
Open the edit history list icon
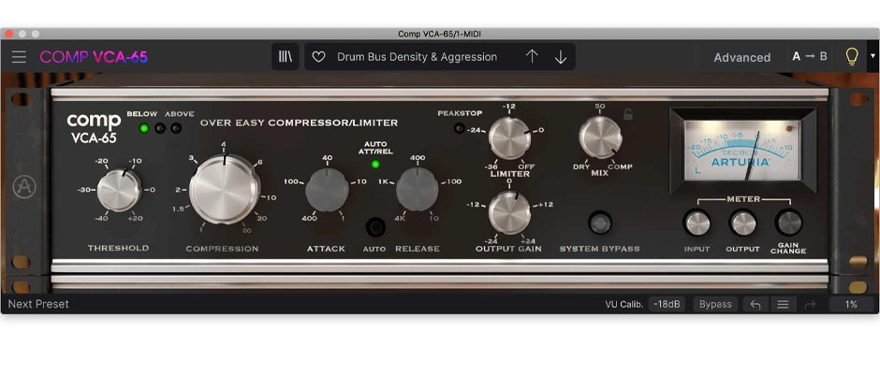coord(783,304)
